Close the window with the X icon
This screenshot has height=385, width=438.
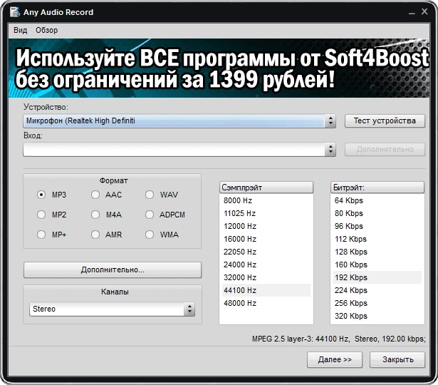(424, 11)
